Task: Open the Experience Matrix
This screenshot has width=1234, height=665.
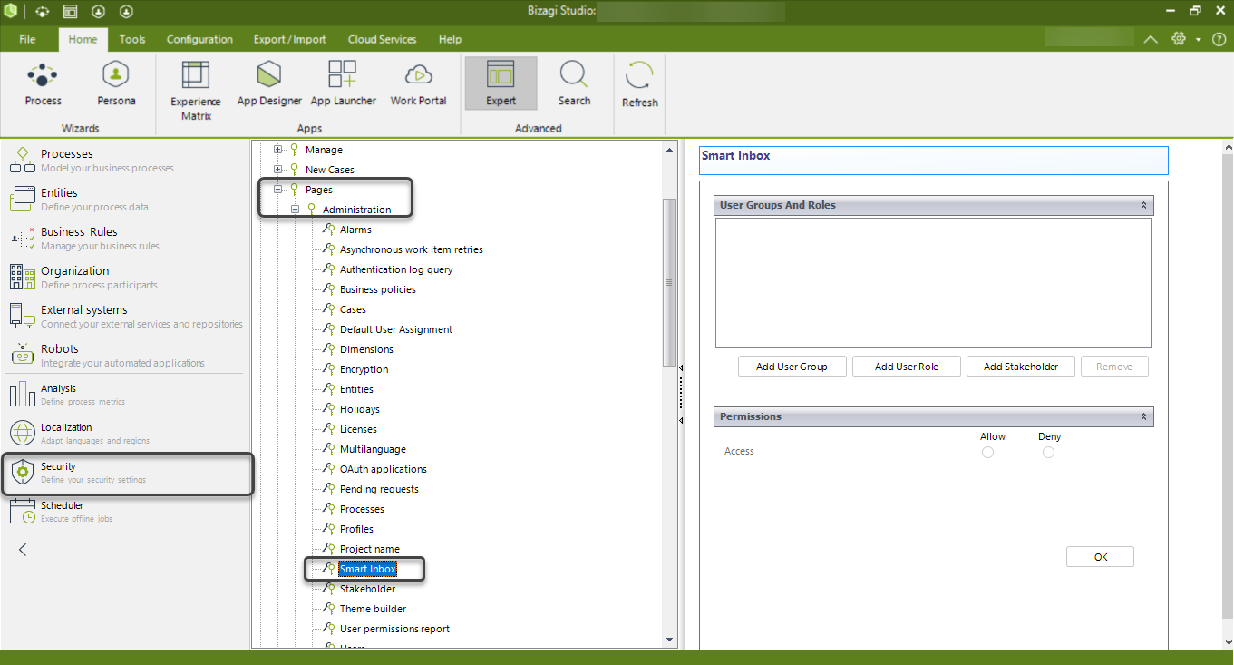Action: [x=196, y=91]
